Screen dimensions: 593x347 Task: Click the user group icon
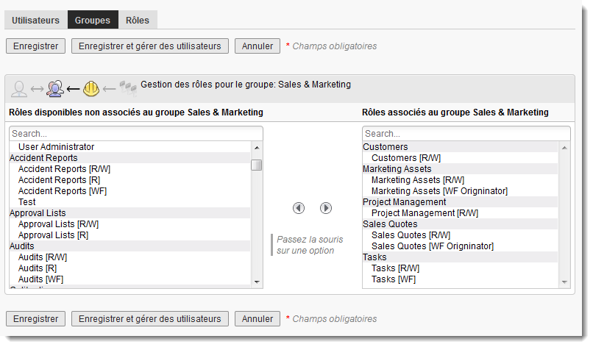[x=55, y=89]
